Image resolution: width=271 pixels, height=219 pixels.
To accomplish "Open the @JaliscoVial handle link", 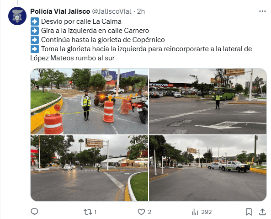I will click(x=112, y=11).
